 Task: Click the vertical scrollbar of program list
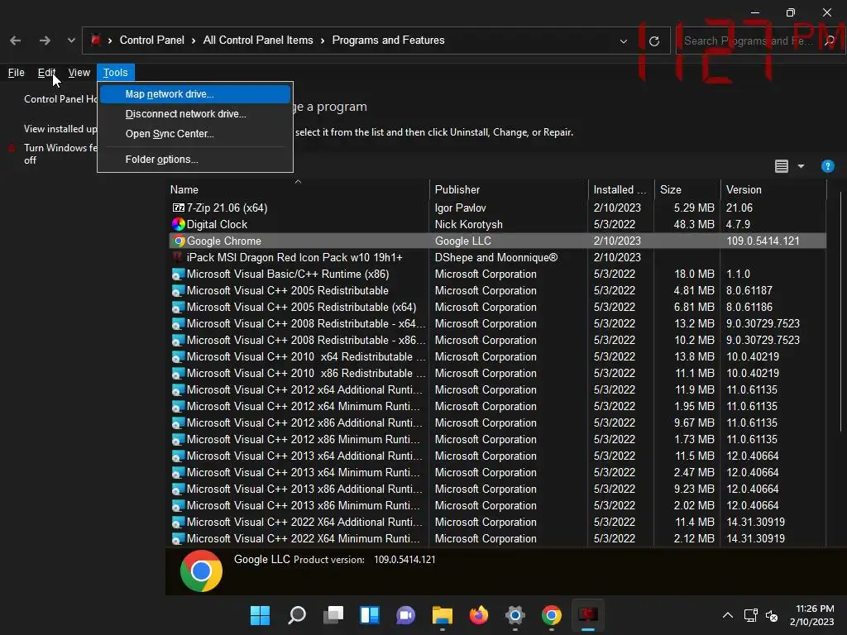point(841,311)
